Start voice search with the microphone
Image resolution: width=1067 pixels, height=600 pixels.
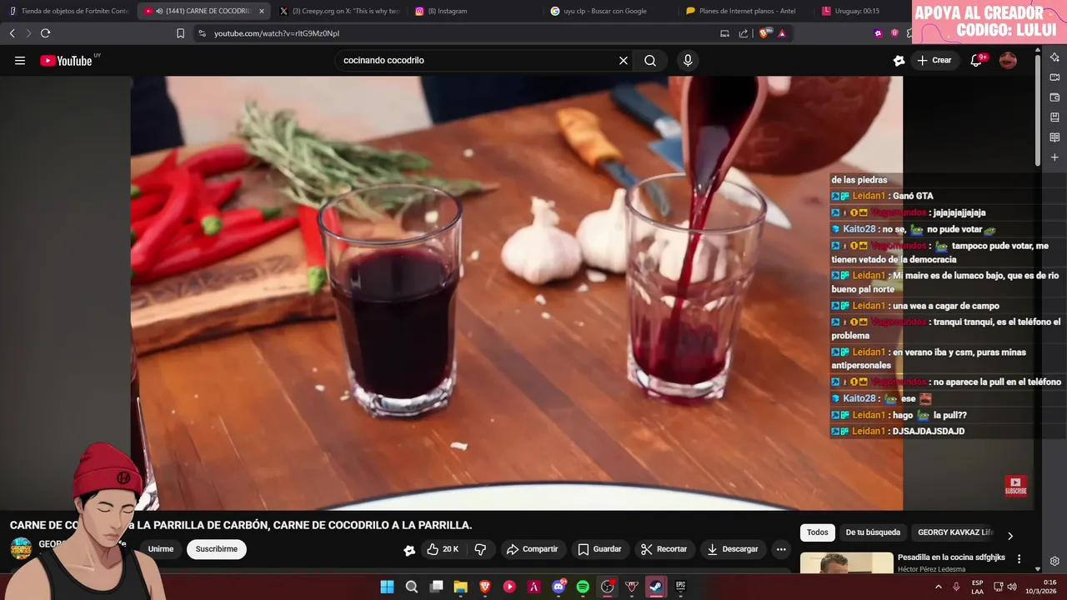[x=688, y=60]
